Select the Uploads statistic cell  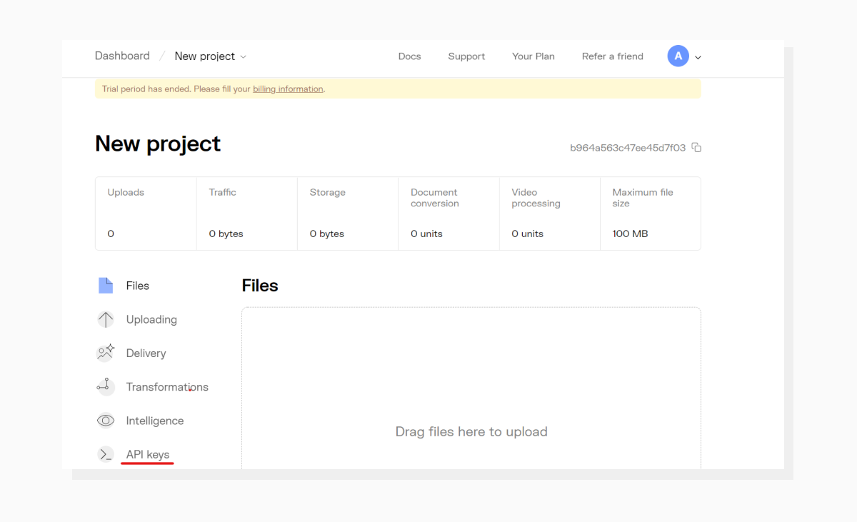tap(146, 213)
